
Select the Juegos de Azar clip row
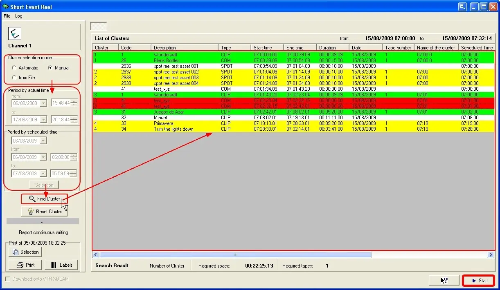point(168,112)
